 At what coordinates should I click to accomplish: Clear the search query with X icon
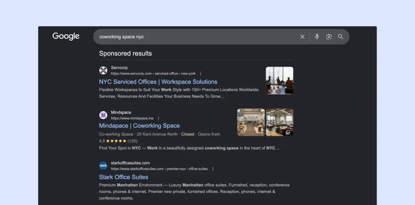tap(302, 37)
